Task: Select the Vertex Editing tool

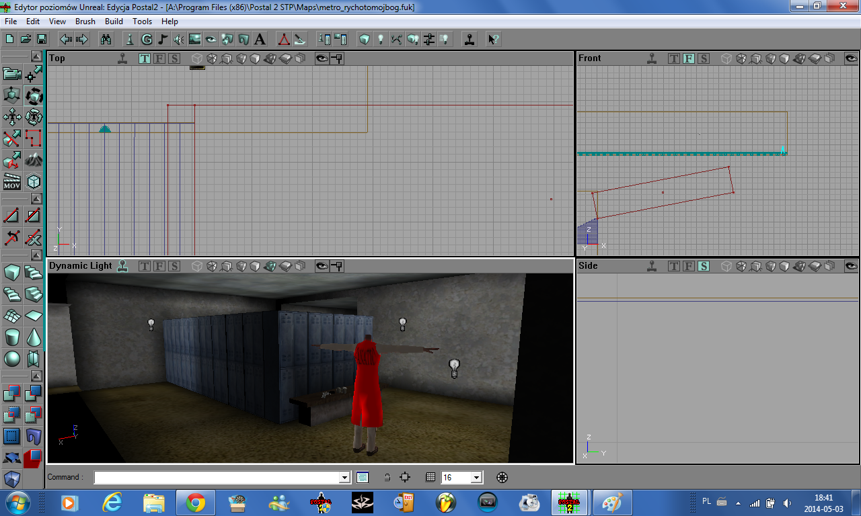Action: (x=34, y=74)
